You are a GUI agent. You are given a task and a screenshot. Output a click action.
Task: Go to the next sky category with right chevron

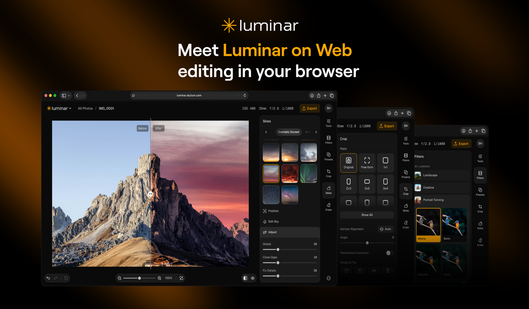pyautogui.click(x=316, y=132)
